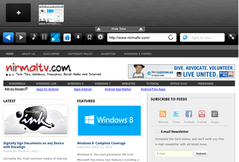Open the downloads arrow icon
This screenshot has height=162, width=239.
[x=78, y=37]
